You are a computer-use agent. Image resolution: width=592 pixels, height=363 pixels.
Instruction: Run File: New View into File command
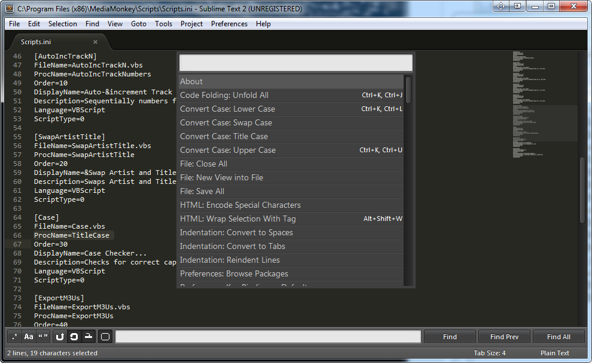point(291,177)
